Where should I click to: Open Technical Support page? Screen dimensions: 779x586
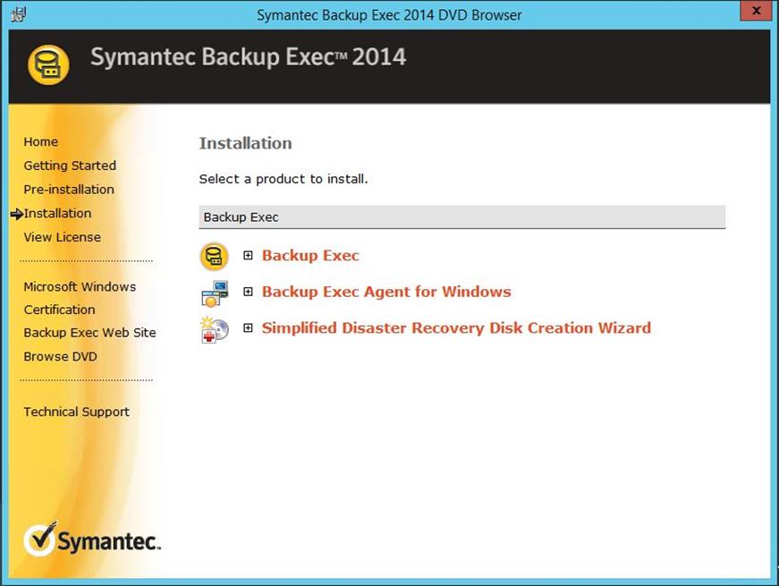[77, 412]
